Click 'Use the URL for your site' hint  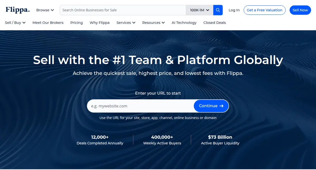158,118
